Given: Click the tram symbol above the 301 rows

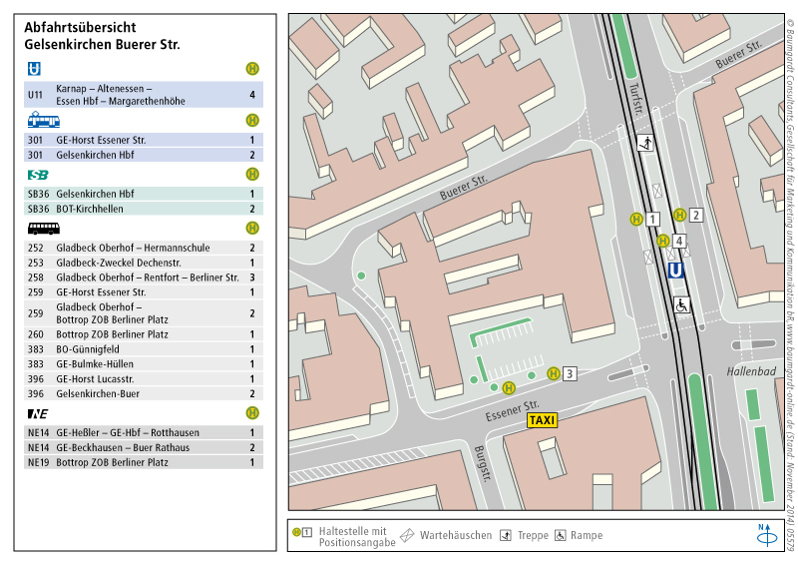Looking at the screenshot, I should (44, 121).
